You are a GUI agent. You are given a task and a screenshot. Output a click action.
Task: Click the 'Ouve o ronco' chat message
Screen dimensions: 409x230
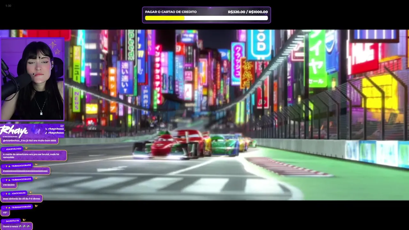[17, 226]
